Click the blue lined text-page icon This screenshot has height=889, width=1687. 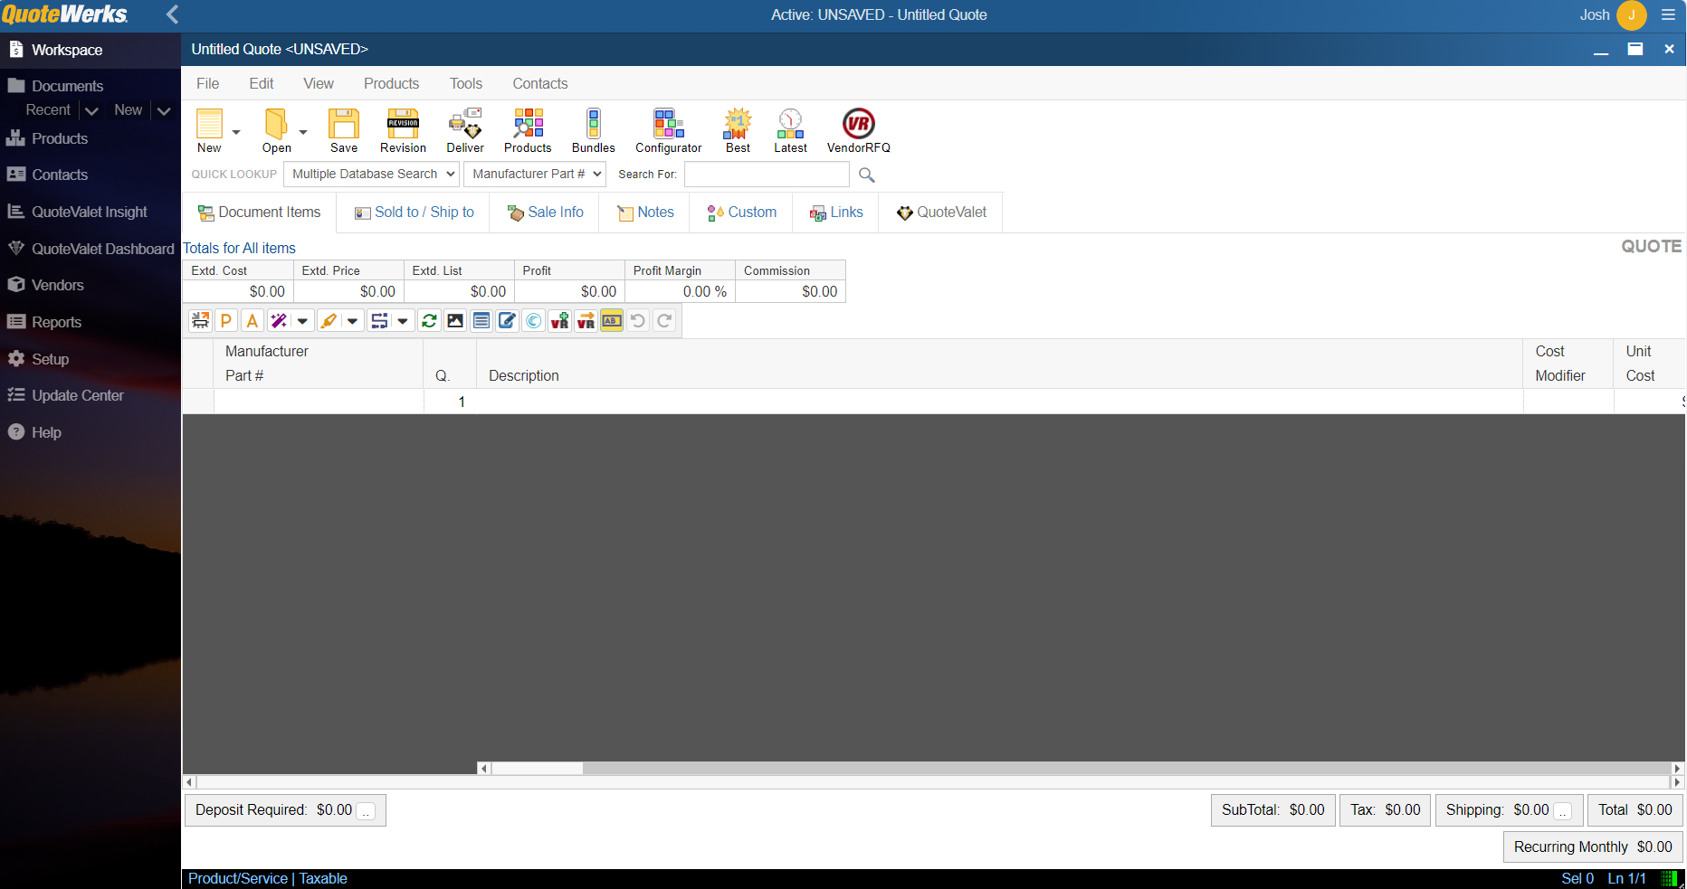(481, 321)
